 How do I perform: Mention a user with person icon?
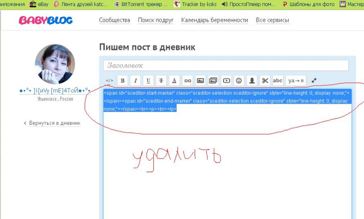[252, 81]
